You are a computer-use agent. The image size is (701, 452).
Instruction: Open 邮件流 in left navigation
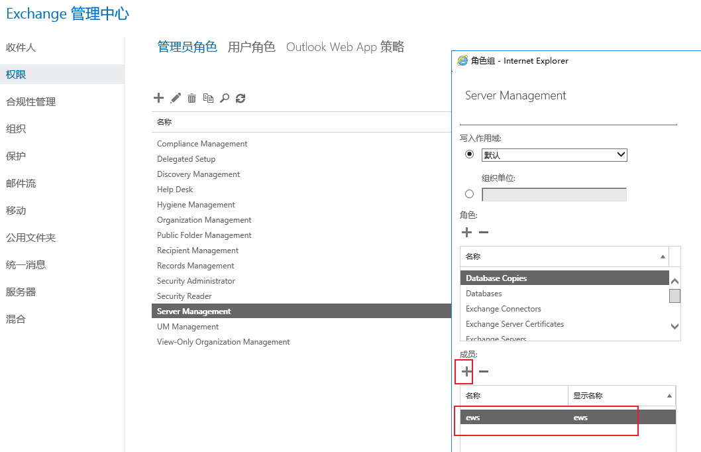tap(21, 184)
